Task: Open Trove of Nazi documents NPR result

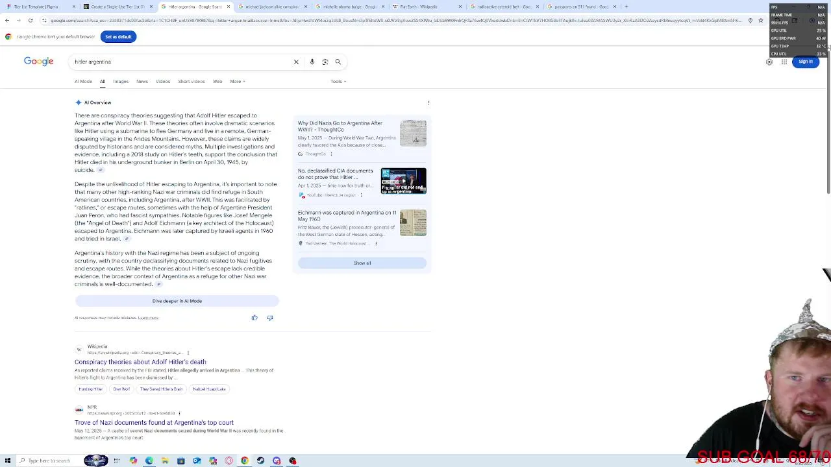Action: click(154, 422)
